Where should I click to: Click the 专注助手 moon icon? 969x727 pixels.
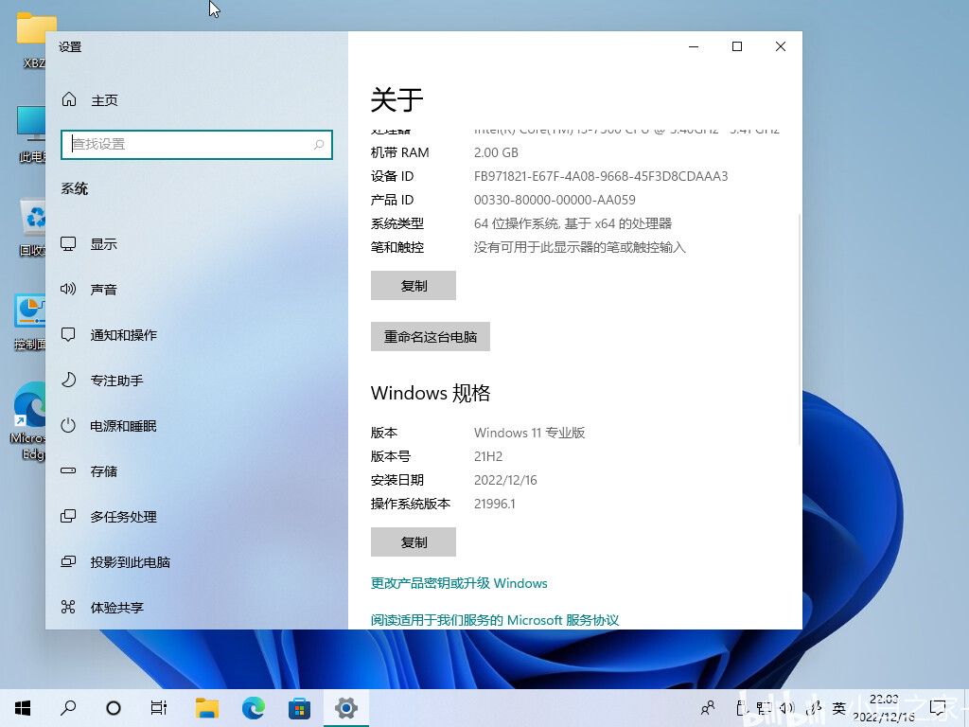click(68, 381)
